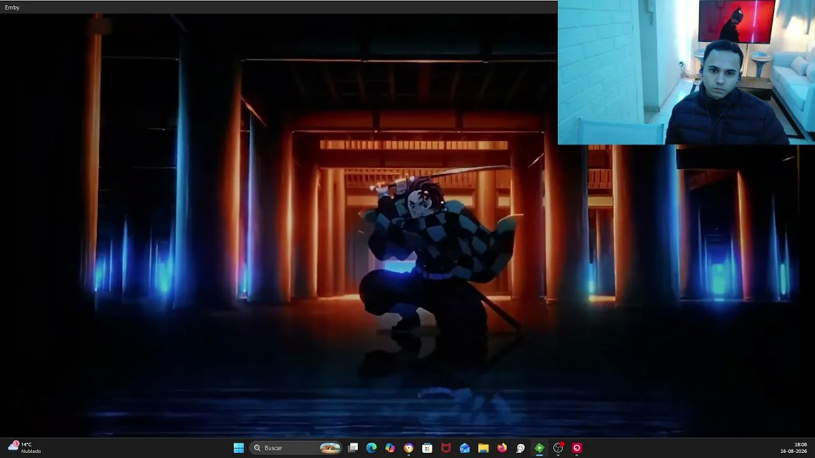
Task: Switch to the Emby taskbar icon
Action: coord(539,448)
